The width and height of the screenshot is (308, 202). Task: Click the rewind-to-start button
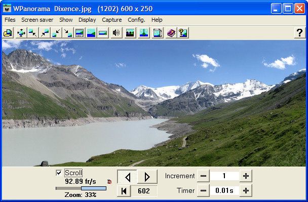tap(124, 191)
